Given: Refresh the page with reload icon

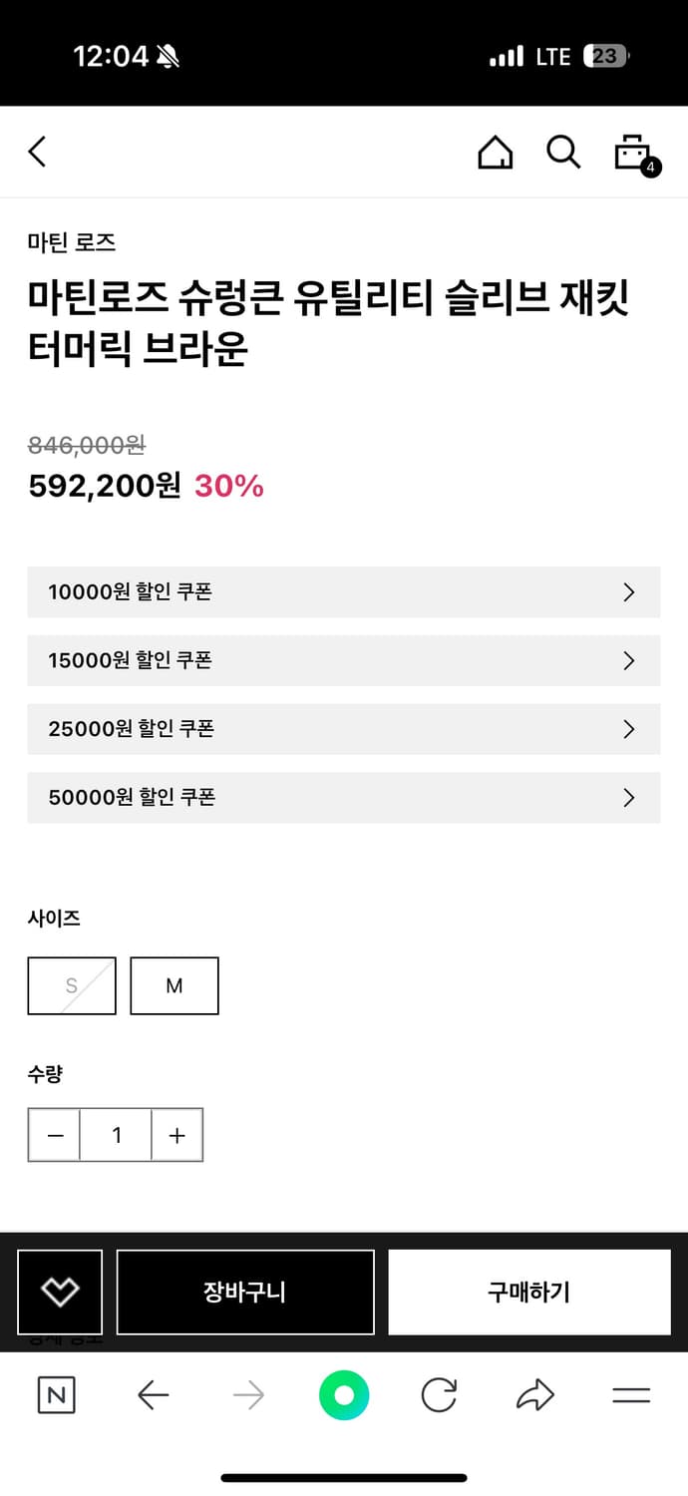Looking at the screenshot, I should [x=440, y=1395].
